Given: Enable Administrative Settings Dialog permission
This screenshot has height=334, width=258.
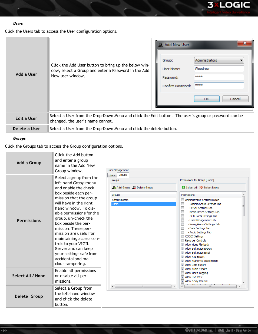Looking at the screenshot, I should (183, 200).
